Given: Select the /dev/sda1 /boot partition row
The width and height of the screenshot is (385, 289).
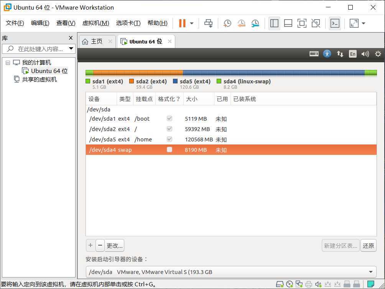Looking at the screenshot, I should pyautogui.click(x=231, y=119).
